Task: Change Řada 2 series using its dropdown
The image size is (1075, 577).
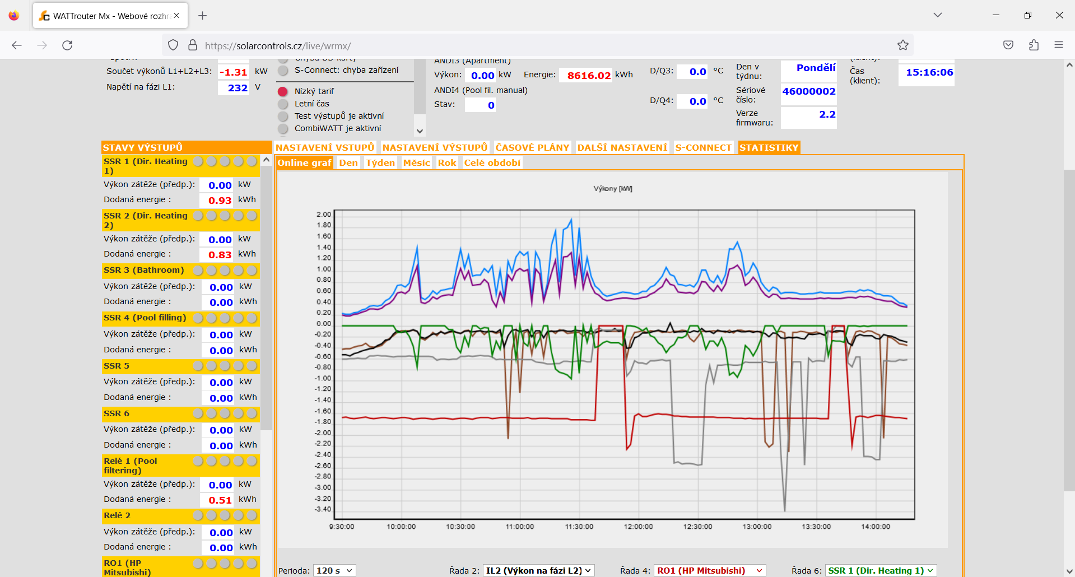Action: (538, 570)
